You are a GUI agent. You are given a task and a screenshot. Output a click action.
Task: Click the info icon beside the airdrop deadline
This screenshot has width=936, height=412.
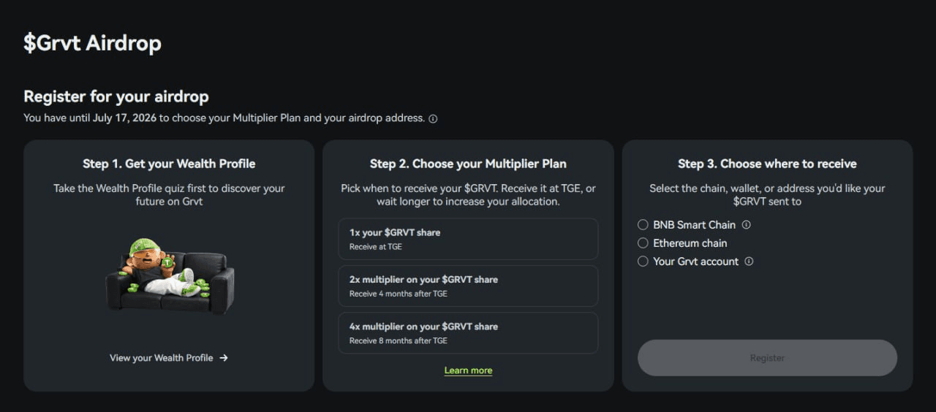click(433, 118)
